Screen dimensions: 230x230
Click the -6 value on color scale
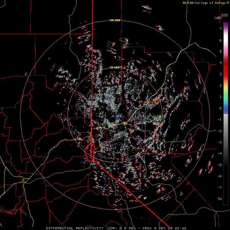point(220,176)
